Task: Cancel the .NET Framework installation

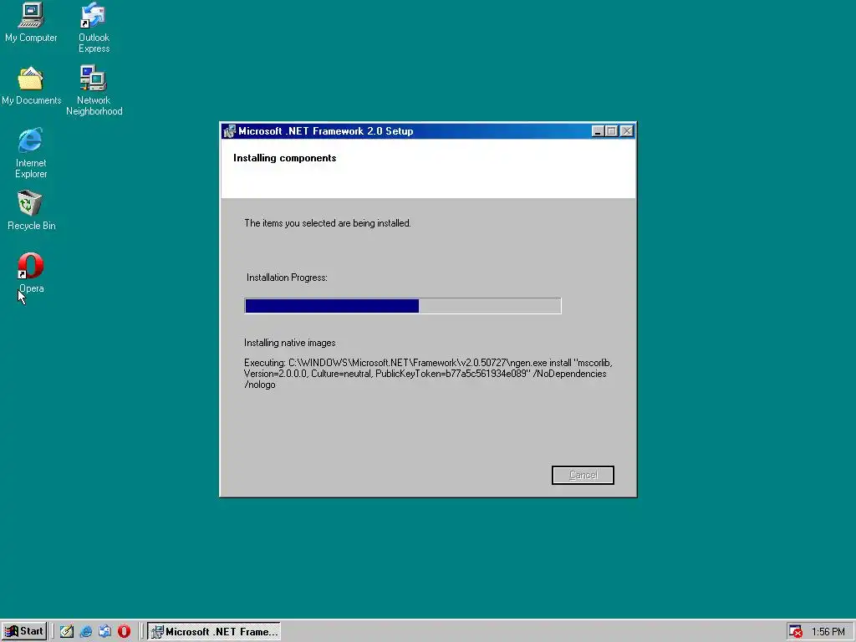Action: pyautogui.click(x=583, y=475)
